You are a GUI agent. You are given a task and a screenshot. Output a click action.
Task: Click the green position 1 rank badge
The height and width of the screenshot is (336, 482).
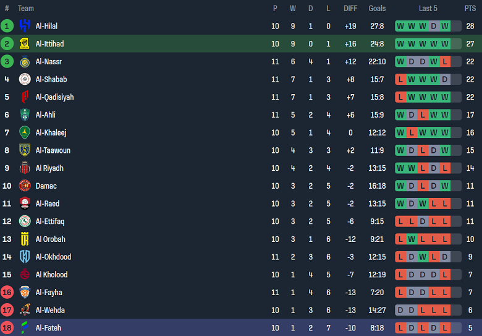[x=7, y=26]
